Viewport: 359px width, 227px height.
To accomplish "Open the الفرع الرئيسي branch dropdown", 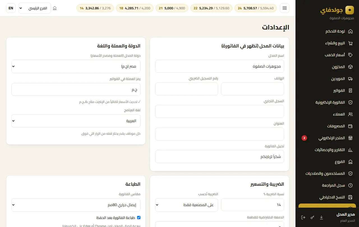I will coord(35,8).
